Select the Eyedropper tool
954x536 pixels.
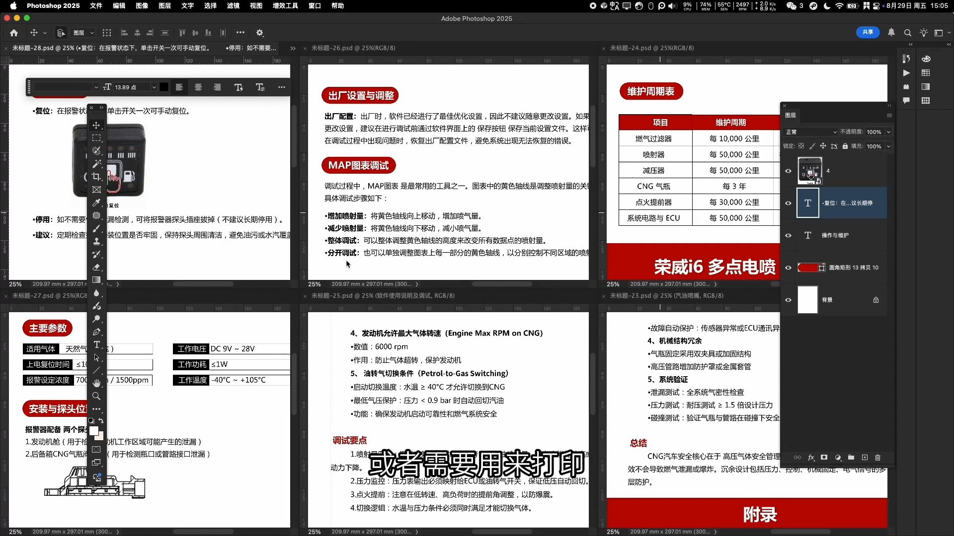tap(96, 202)
